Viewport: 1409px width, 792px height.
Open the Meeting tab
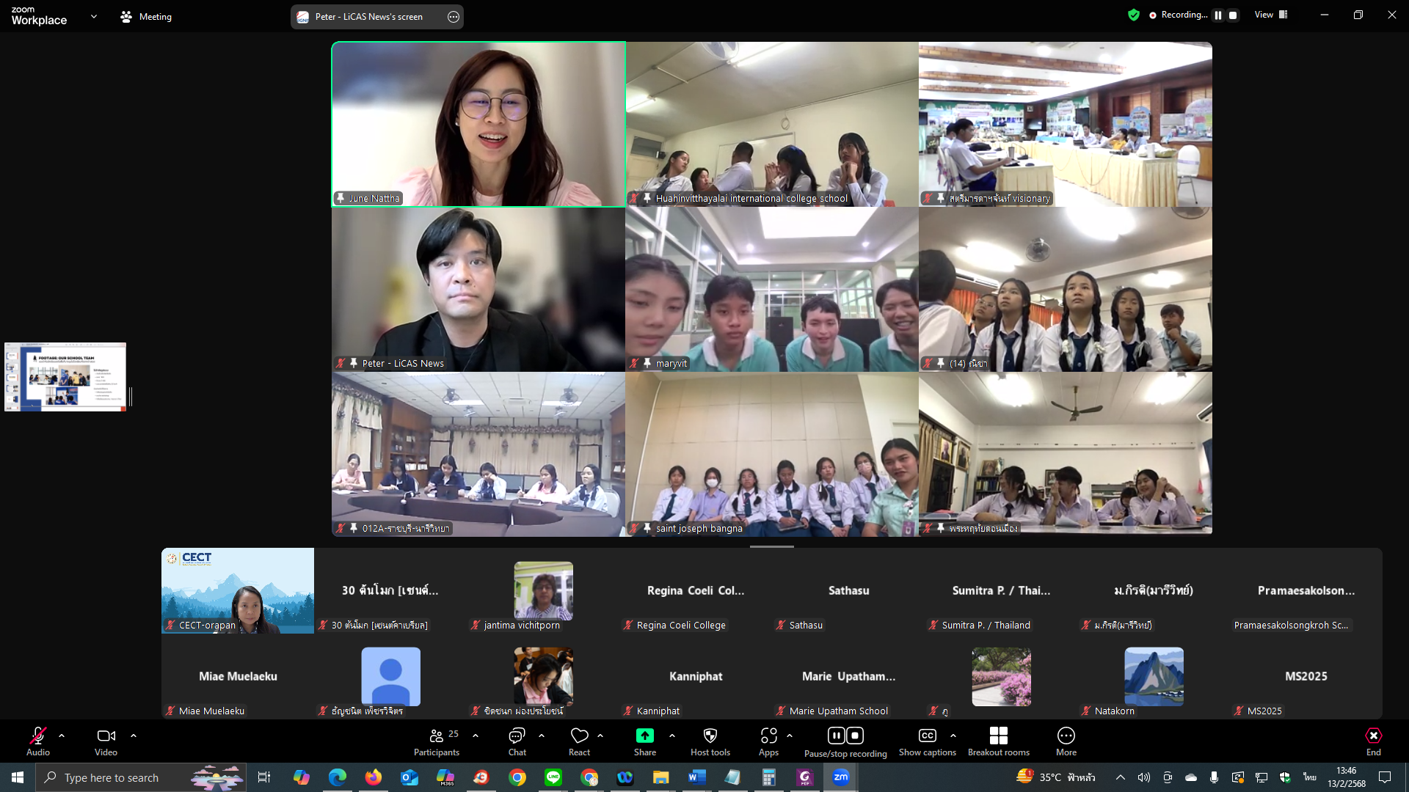(146, 16)
